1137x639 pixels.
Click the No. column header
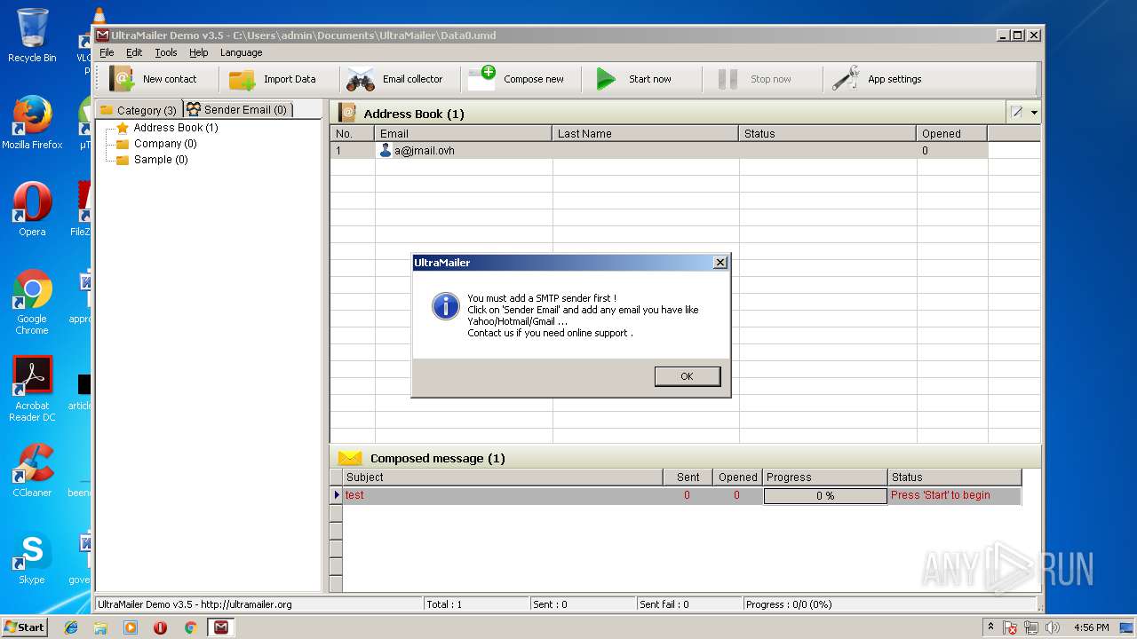[x=353, y=133]
